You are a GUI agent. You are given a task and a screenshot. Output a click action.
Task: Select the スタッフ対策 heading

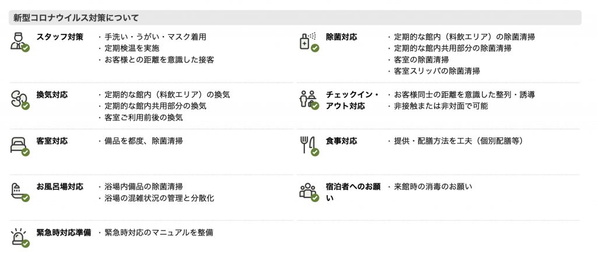[x=60, y=37]
